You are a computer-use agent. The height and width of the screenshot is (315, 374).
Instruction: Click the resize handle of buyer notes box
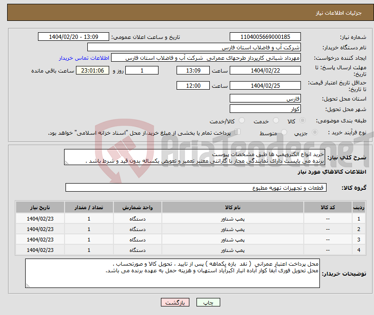(28, 285)
